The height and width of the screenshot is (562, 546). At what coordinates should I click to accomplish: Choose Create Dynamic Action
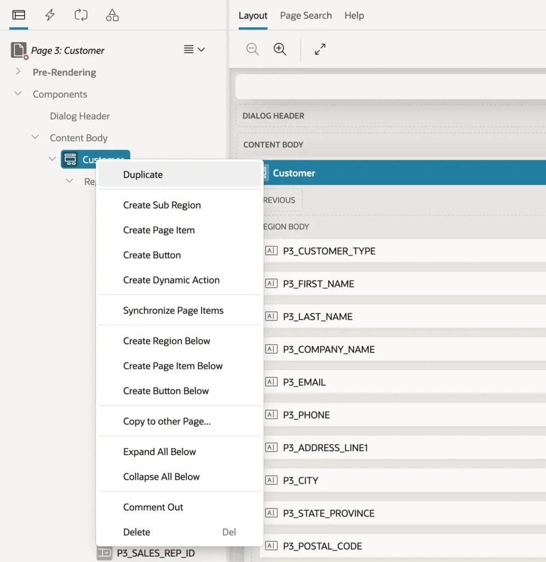[180, 280]
